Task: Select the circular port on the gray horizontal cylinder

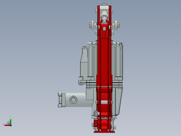Action: (x=73, y=100)
